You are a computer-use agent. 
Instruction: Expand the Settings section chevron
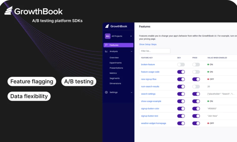point(132,92)
